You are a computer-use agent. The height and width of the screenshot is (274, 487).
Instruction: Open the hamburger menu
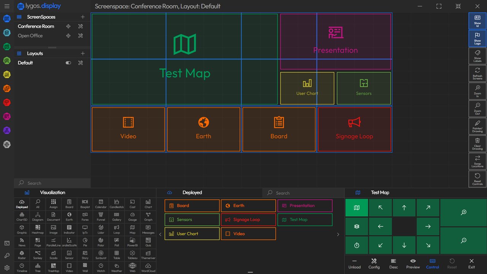click(x=7, y=6)
